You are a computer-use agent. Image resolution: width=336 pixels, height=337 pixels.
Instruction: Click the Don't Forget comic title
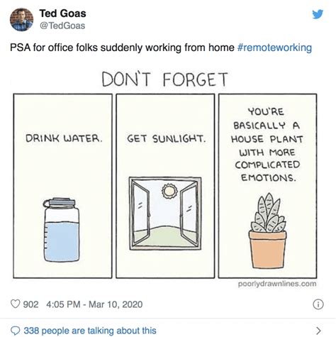pyautogui.click(x=164, y=79)
